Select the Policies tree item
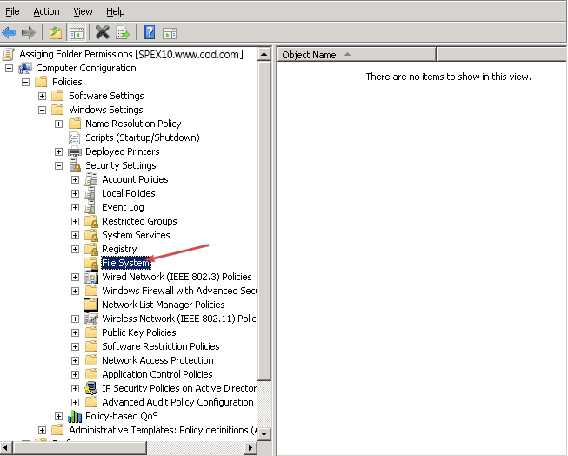Viewport: 568px width, 456px height. click(67, 82)
